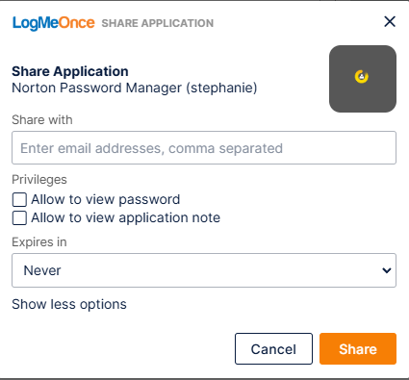
Task: Open the Expires in dropdown
Action: tap(204, 270)
